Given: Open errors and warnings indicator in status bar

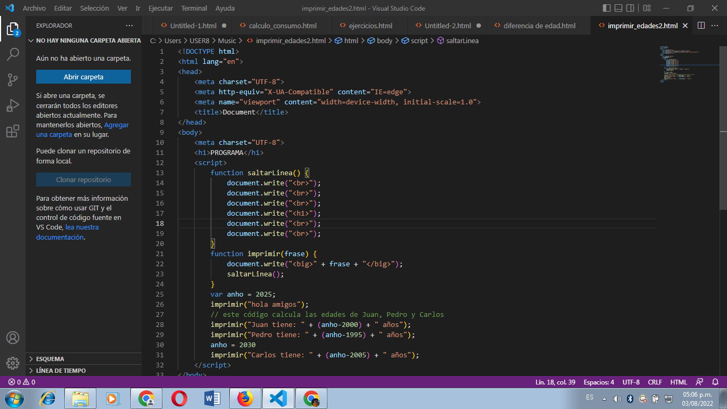Looking at the screenshot, I should pos(22,382).
